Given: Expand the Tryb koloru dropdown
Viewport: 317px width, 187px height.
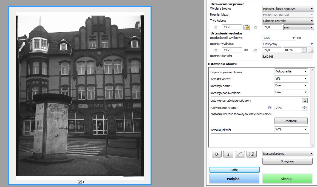Looking at the screenshot, I should tap(288, 21).
